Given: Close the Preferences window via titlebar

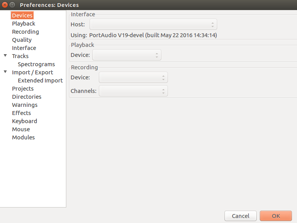Looking at the screenshot, I should (5, 5).
